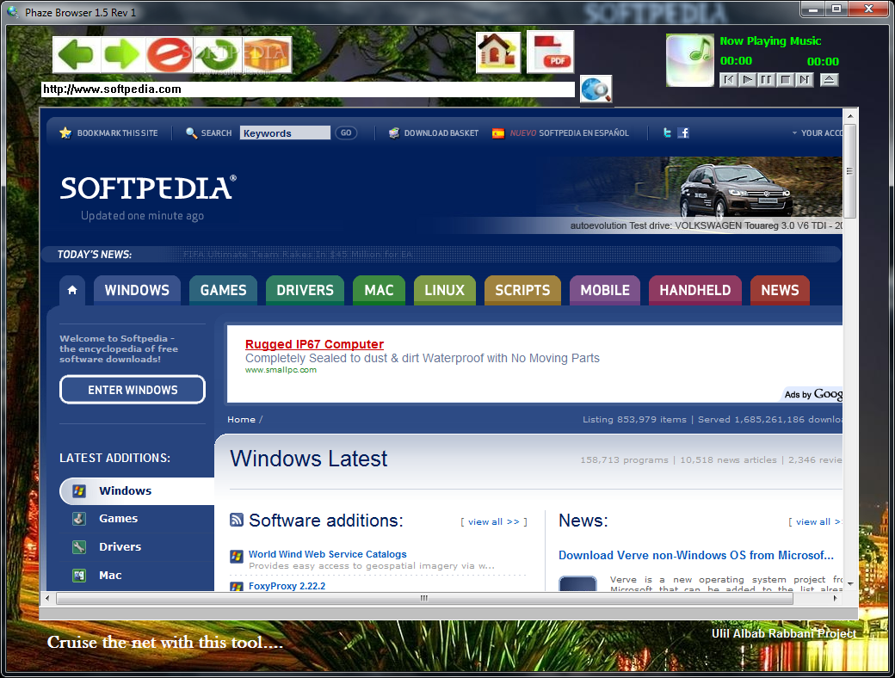Select Games in Latest Additions
895x678 pixels.
pyautogui.click(x=118, y=518)
